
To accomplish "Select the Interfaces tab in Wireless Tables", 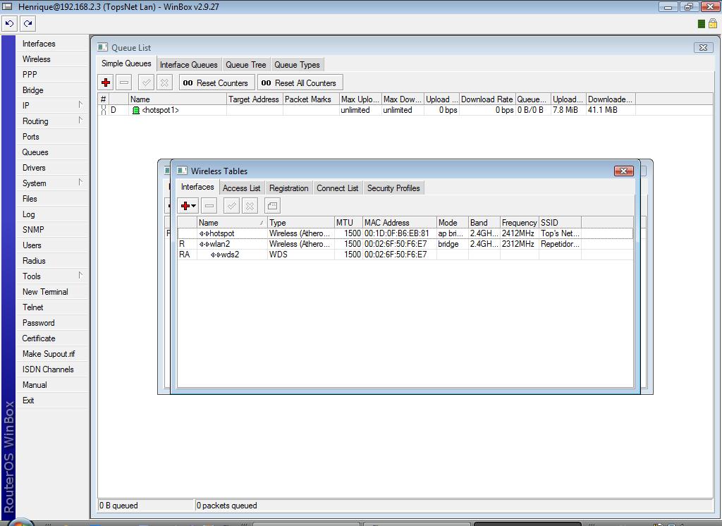I will [x=197, y=187].
